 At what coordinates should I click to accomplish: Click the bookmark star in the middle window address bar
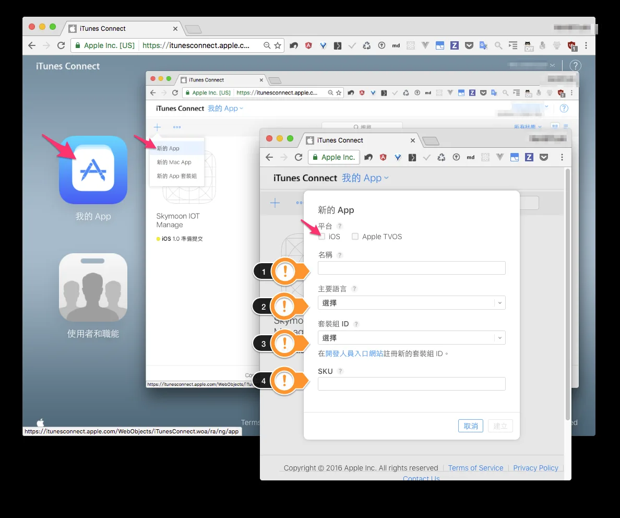339,92
